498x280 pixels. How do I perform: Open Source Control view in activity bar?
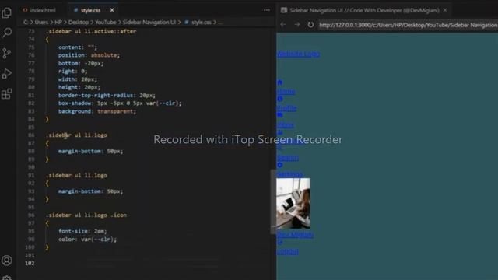click(x=7, y=53)
